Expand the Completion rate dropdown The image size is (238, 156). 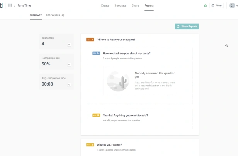pyautogui.click(x=69, y=65)
